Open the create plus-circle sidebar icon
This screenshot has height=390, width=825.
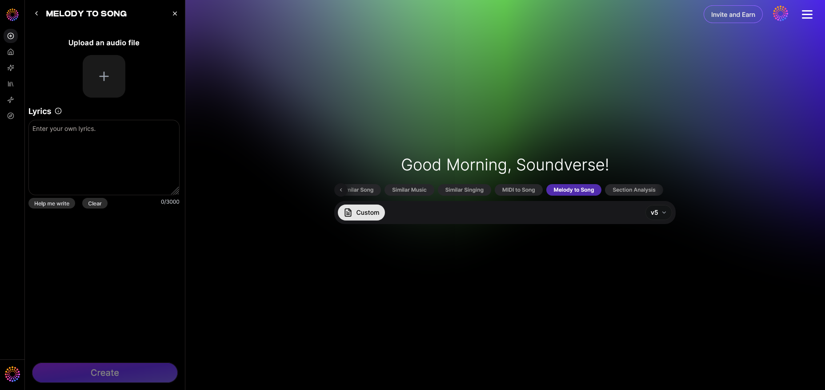coord(11,36)
